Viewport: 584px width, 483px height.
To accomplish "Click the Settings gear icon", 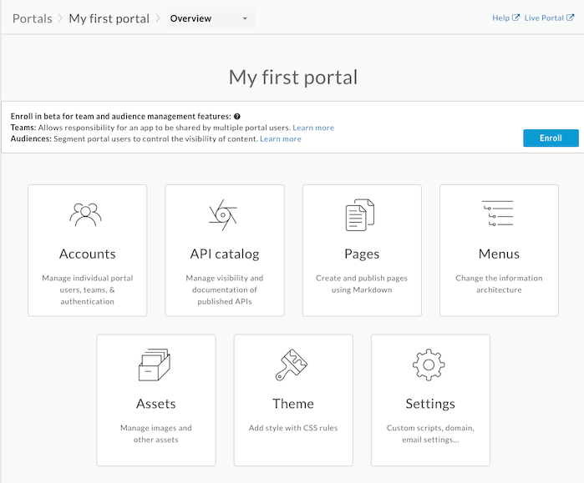I will click(x=429, y=365).
